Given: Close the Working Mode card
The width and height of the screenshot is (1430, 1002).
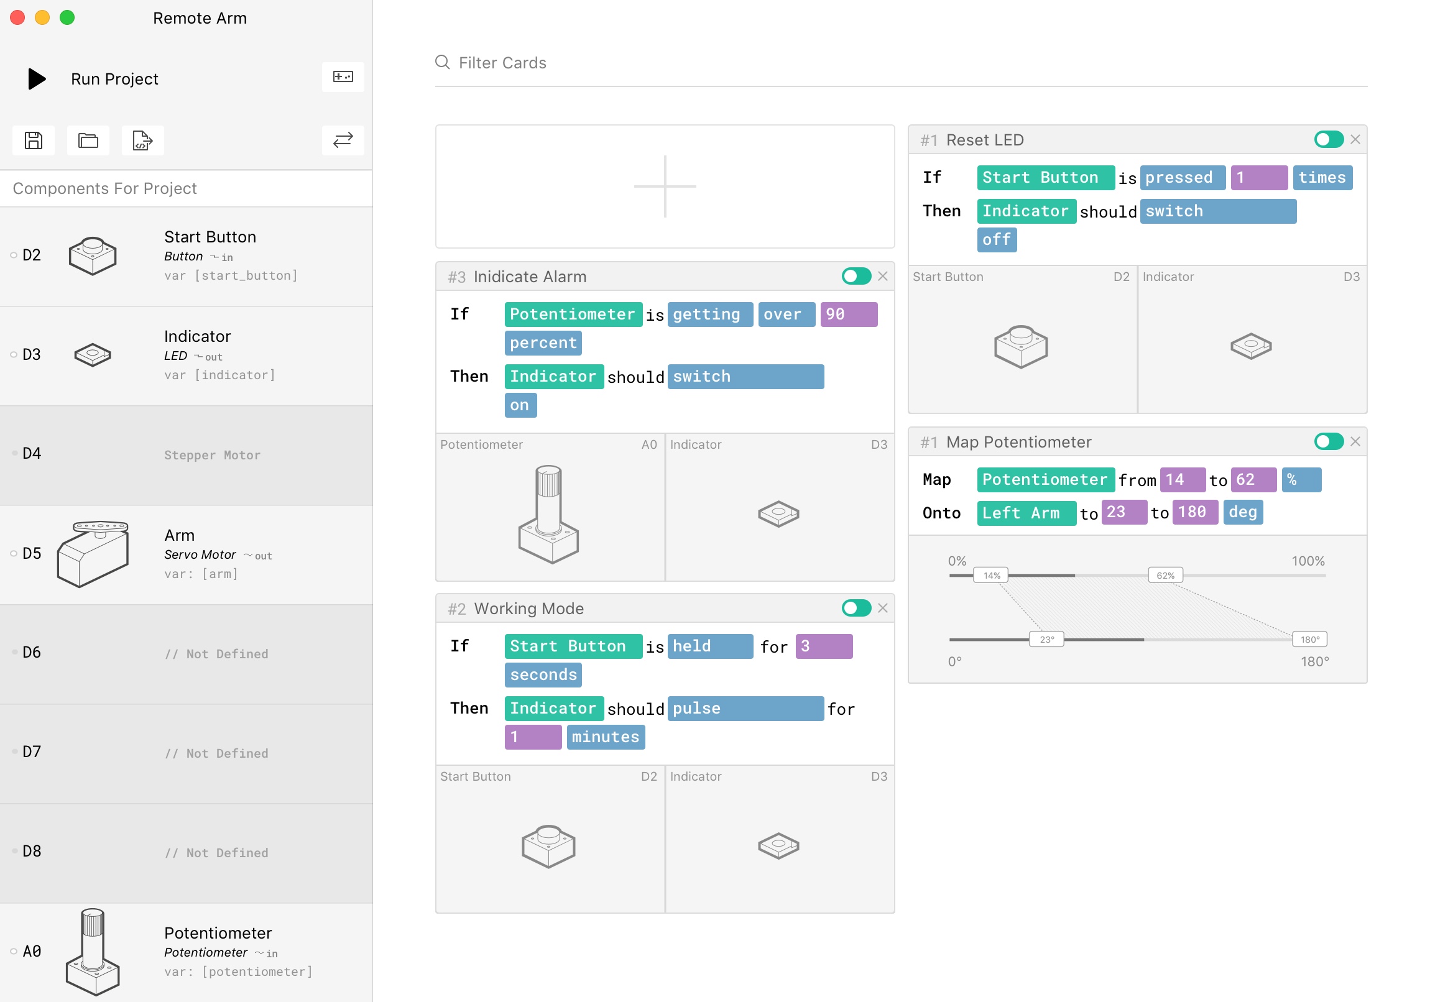Looking at the screenshot, I should tap(882, 609).
